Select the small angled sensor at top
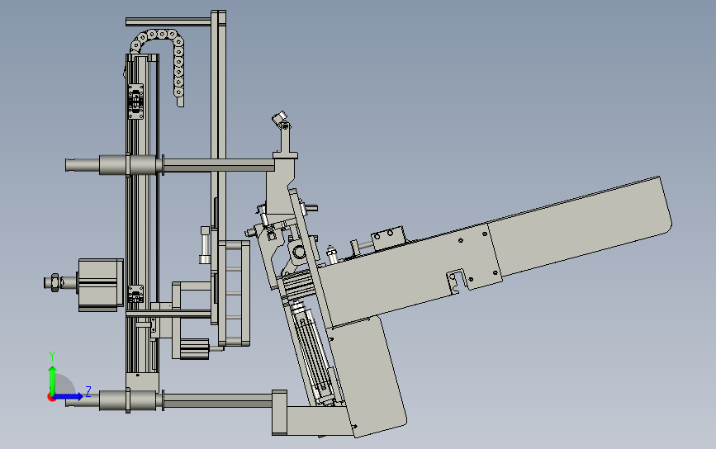716x449 pixels. point(279,119)
